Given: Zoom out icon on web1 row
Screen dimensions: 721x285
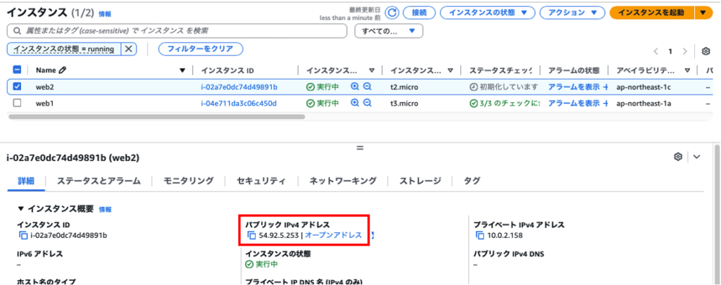Looking at the screenshot, I should (367, 103).
